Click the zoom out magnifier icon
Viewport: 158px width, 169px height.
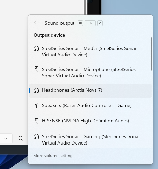21,139
